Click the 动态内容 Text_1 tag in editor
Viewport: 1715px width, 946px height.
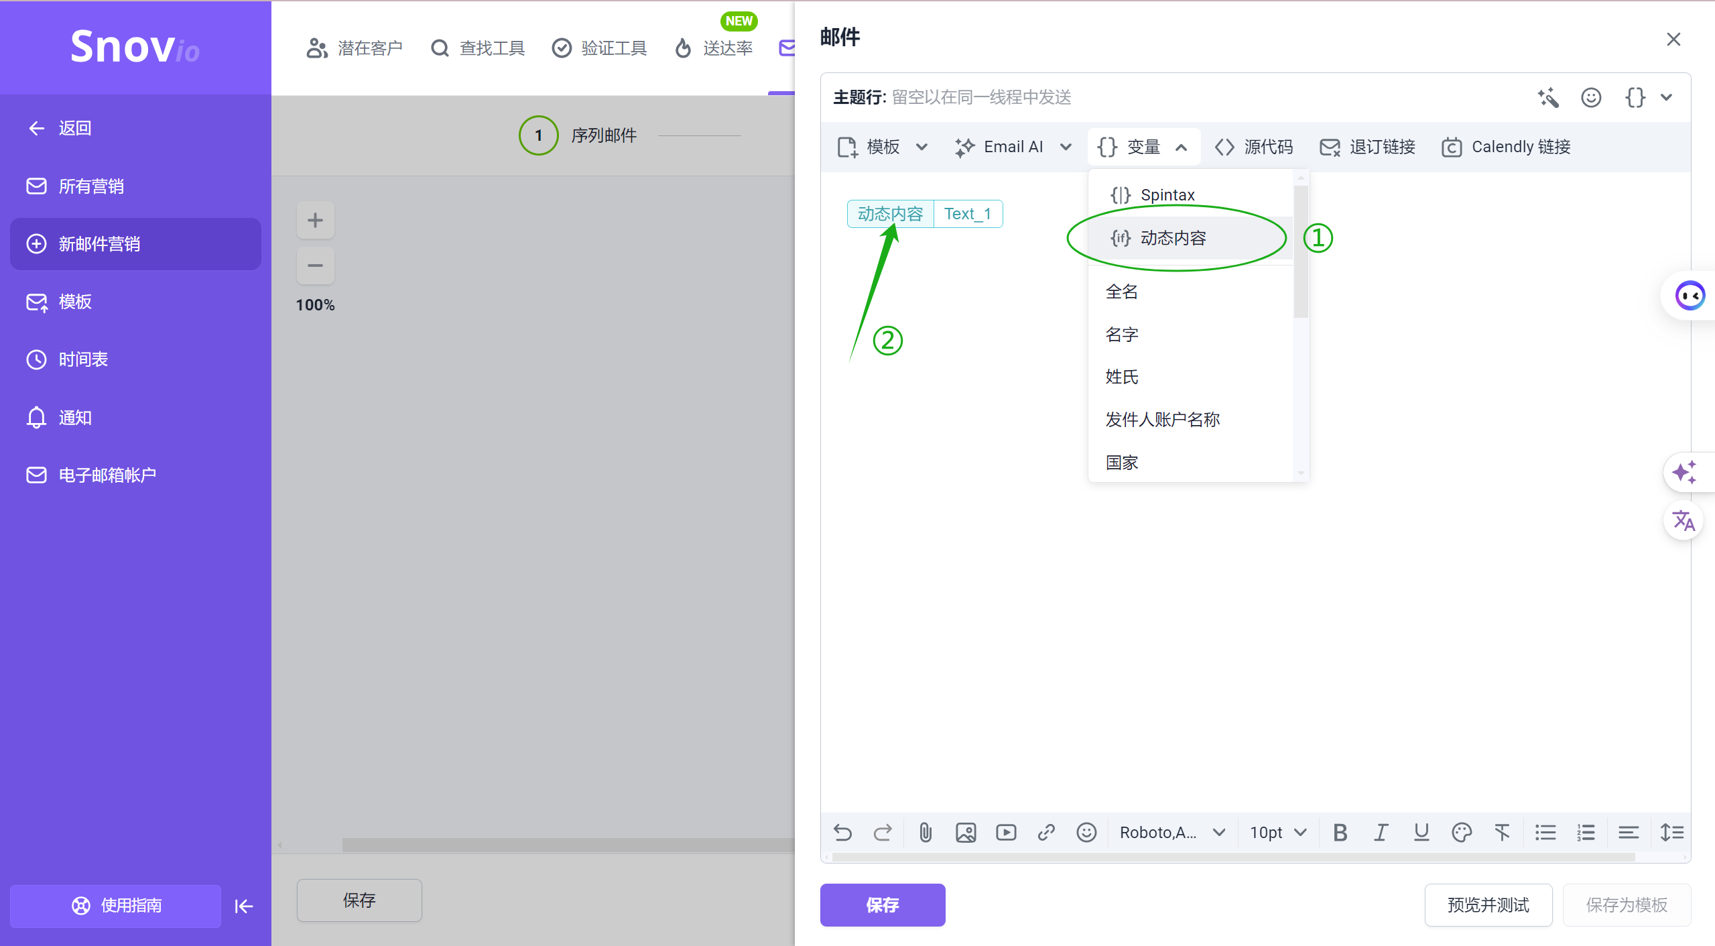coord(925,214)
